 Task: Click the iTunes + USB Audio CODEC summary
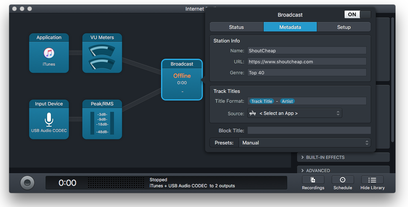192,186
